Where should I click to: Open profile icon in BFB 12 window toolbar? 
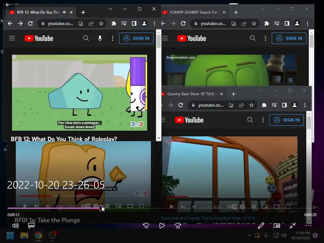(x=144, y=23)
